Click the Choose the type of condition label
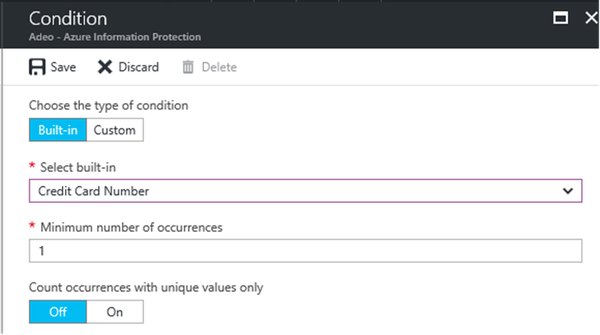Screen dimensions: 600x335 109,106
